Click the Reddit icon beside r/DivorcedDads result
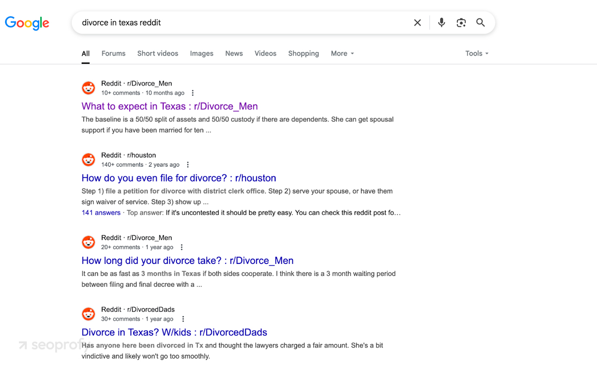 [x=88, y=314]
